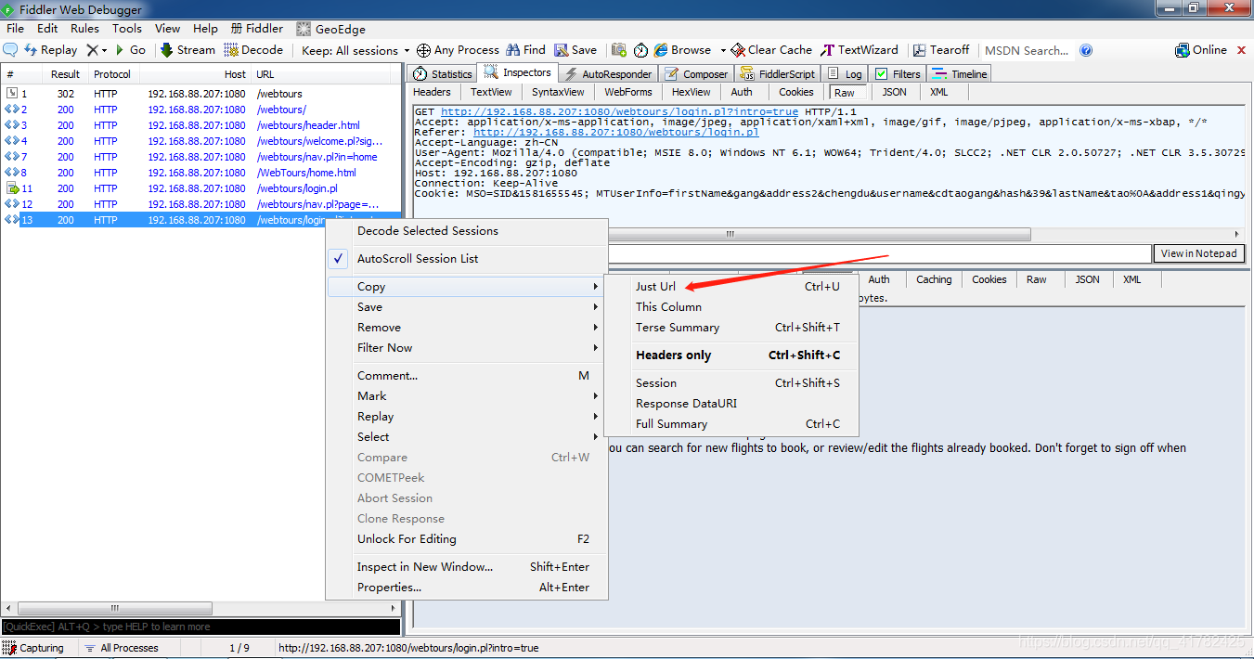The image size is (1254, 659).
Task: Click the All Processes filter in the status bar
Action: (121, 648)
